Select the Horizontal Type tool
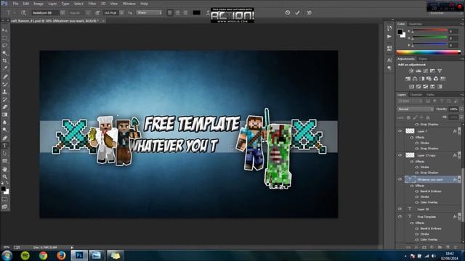The image size is (465, 261). [5, 146]
